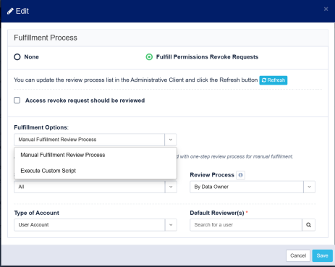Click the info icon beside Review Process
The width and height of the screenshot is (335, 267).
click(x=240, y=175)
